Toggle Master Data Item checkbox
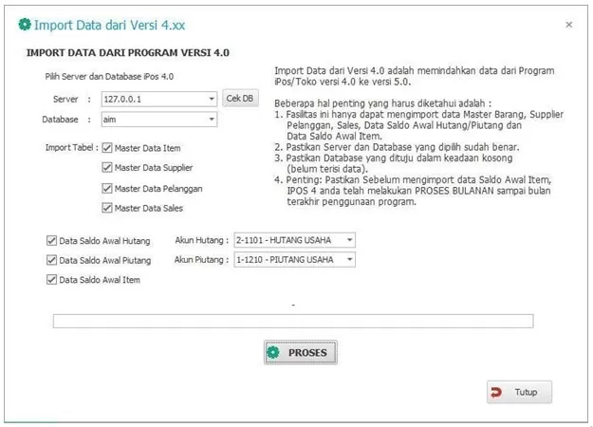Viewport: 593px width, 427px height. (107, 148)
